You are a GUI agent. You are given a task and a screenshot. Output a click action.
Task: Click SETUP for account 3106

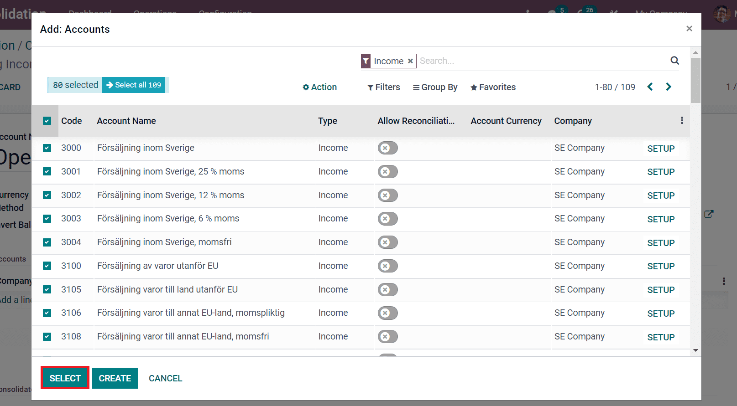pyautogui.click(x=661, y=313)
